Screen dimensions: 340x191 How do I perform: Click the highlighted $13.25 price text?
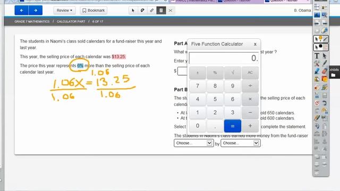tap(118, 57)
